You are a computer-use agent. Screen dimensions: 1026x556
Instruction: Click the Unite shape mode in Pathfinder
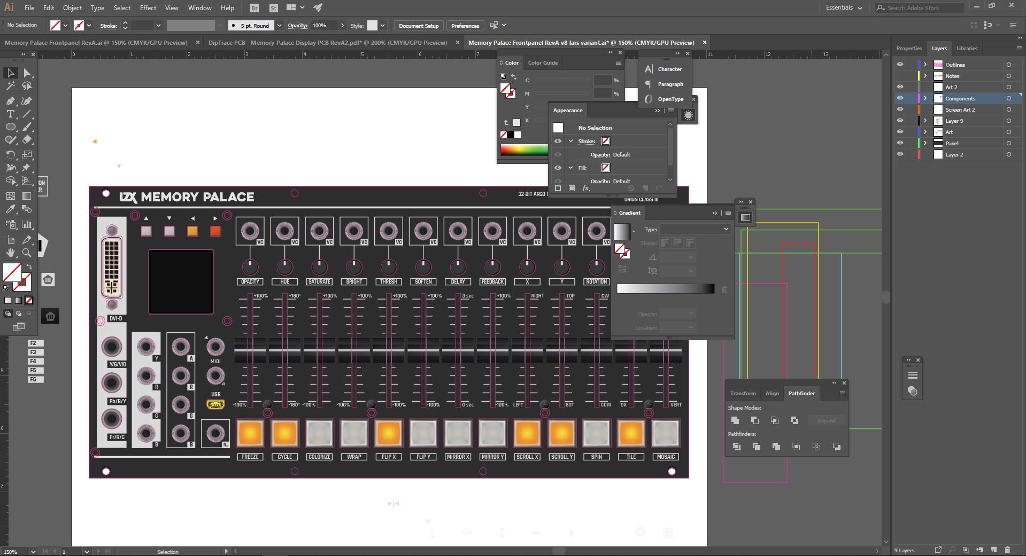[x=735, y=420]
